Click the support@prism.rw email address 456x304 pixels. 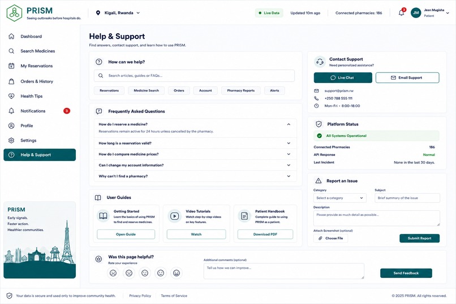tap(339, 91)
